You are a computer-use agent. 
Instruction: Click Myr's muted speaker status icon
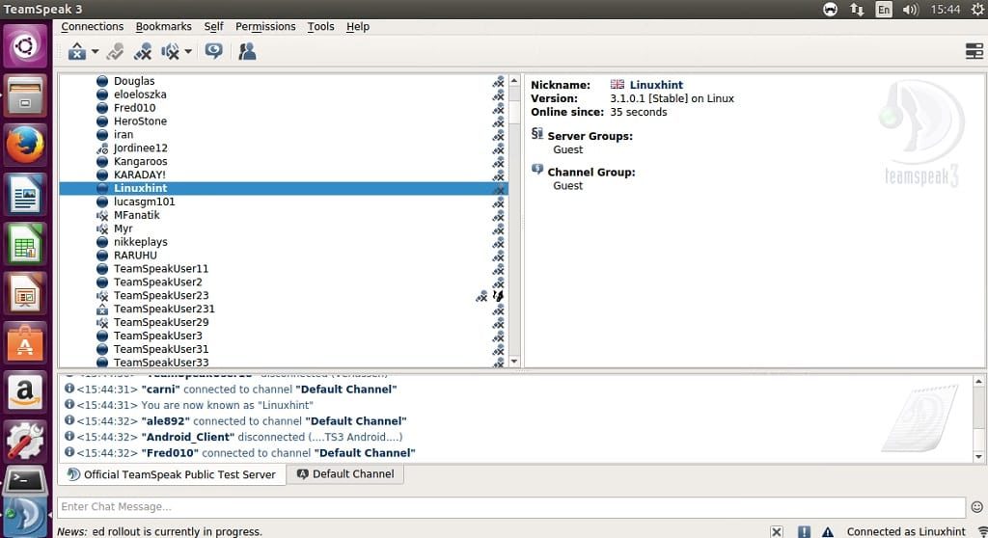(102, 229)
